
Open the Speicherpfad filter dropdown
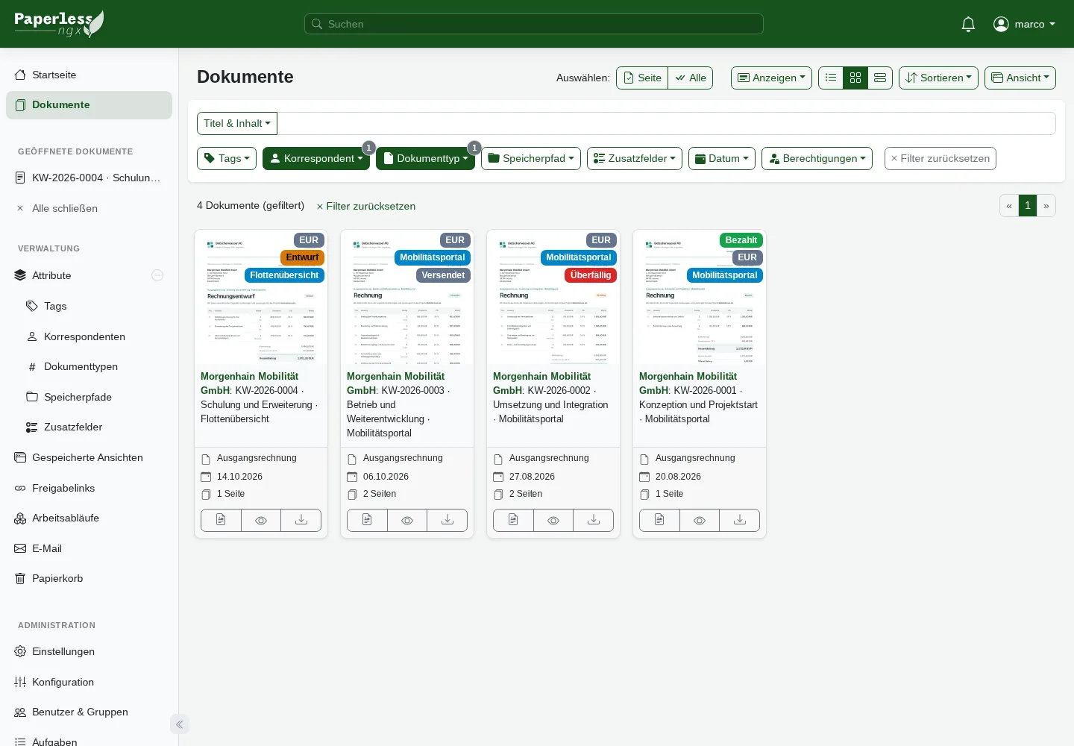(531, 158)
